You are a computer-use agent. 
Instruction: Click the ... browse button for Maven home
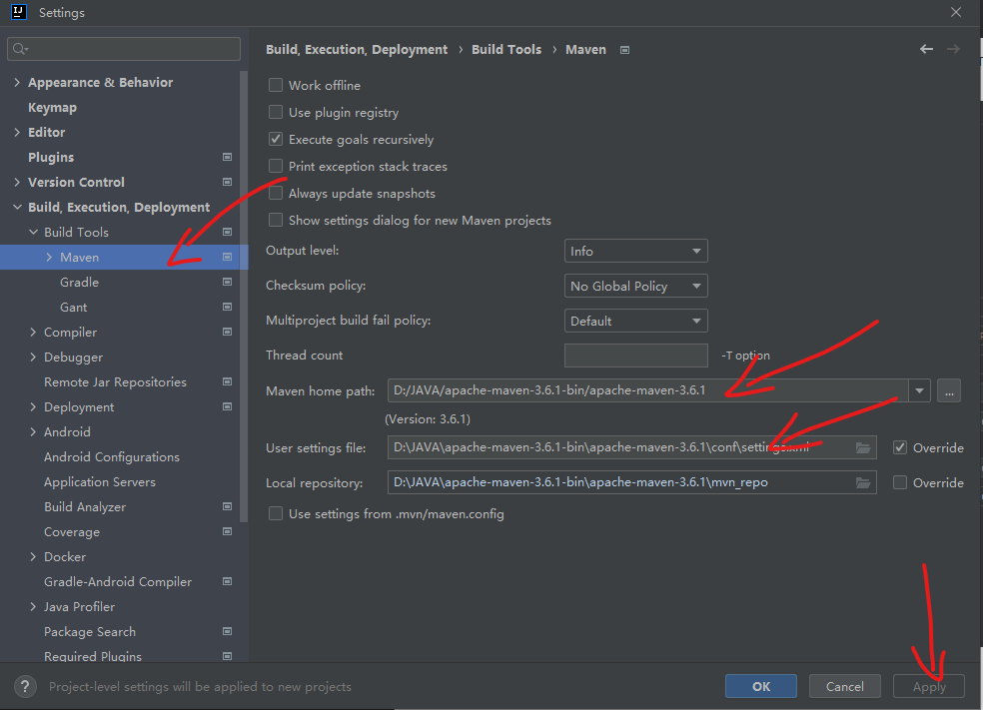949,391
